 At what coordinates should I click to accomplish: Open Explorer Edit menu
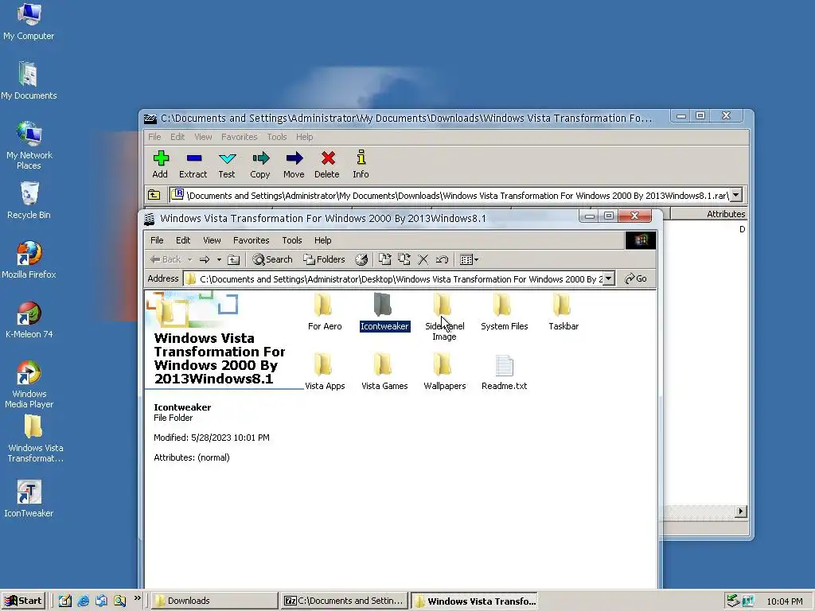pyautogui.click(x=183, y=240)
